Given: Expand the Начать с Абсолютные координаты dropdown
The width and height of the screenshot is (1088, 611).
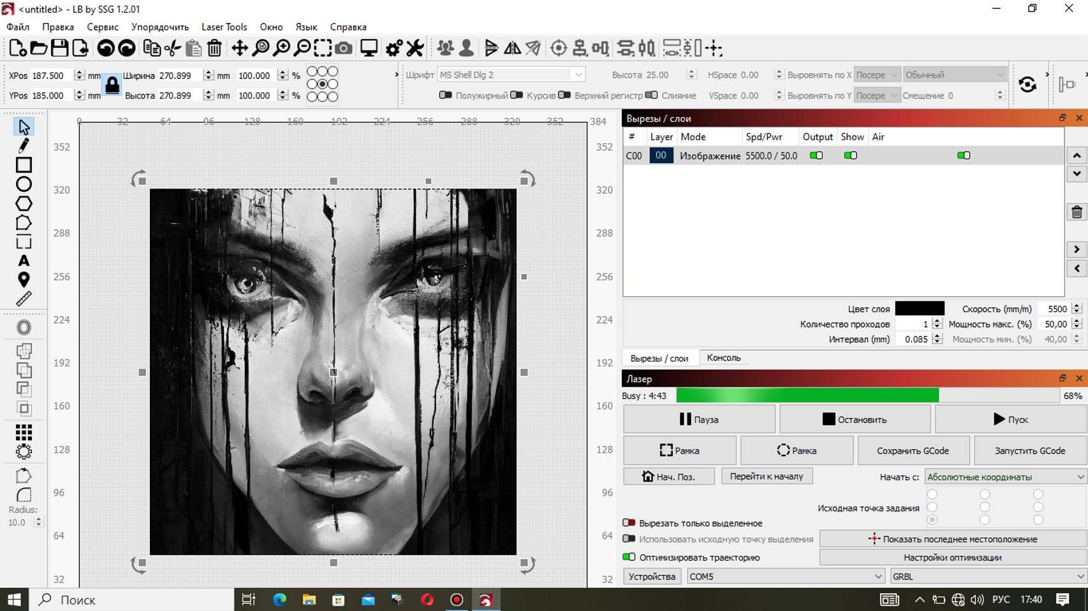Looking at the screenshot, I should coord(1006,477).
